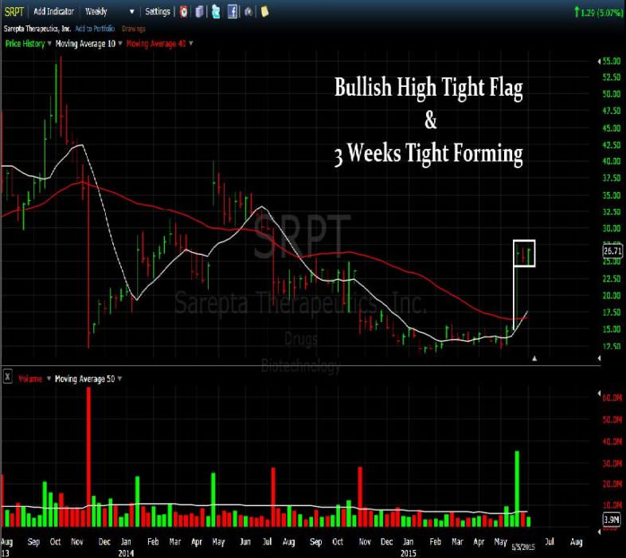Share chart via the Facebook icon
The image size is (626, 558).
tap(233, 12)
